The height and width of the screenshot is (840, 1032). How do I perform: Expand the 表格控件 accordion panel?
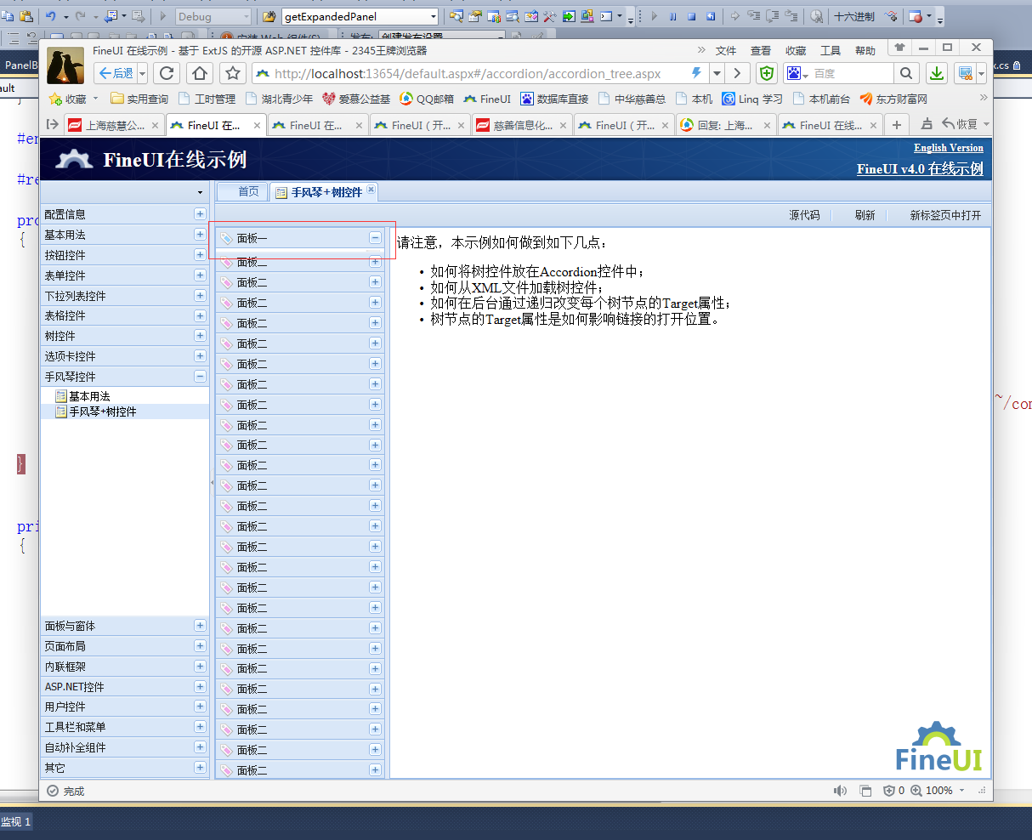point(200,315)
